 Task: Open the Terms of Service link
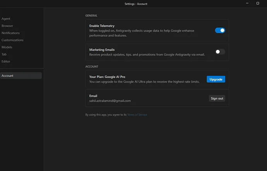click(137, 115)
